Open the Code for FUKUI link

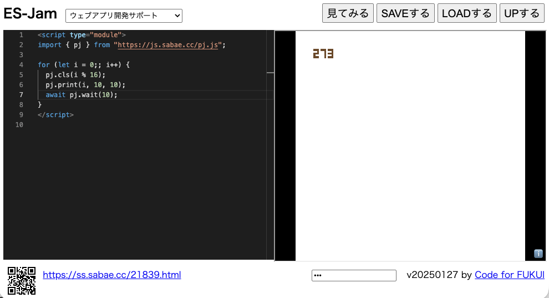(509, 275)
